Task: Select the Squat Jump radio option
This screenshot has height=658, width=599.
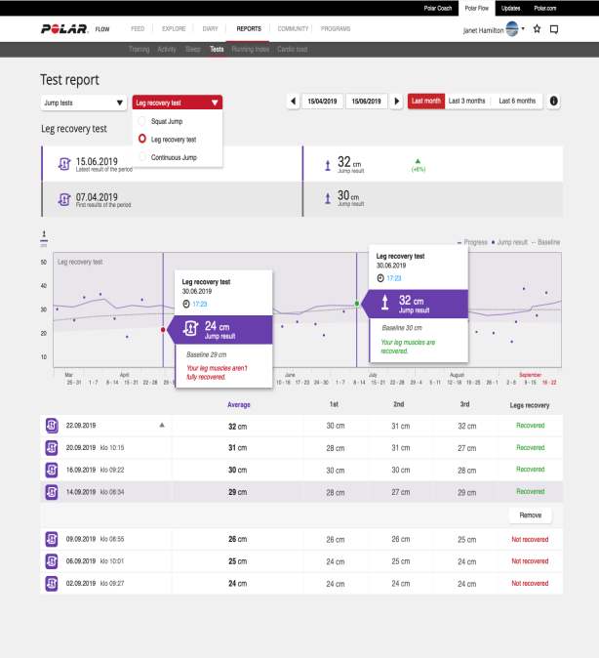Action: coord(142,122)
